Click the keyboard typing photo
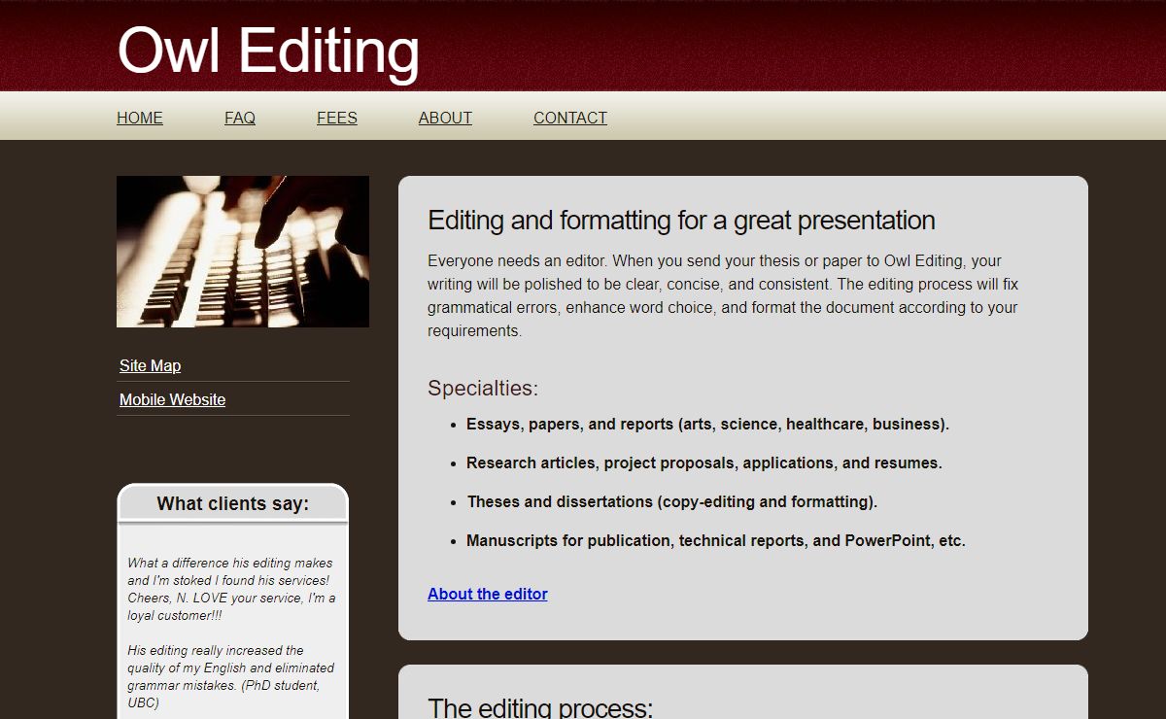 243,252
